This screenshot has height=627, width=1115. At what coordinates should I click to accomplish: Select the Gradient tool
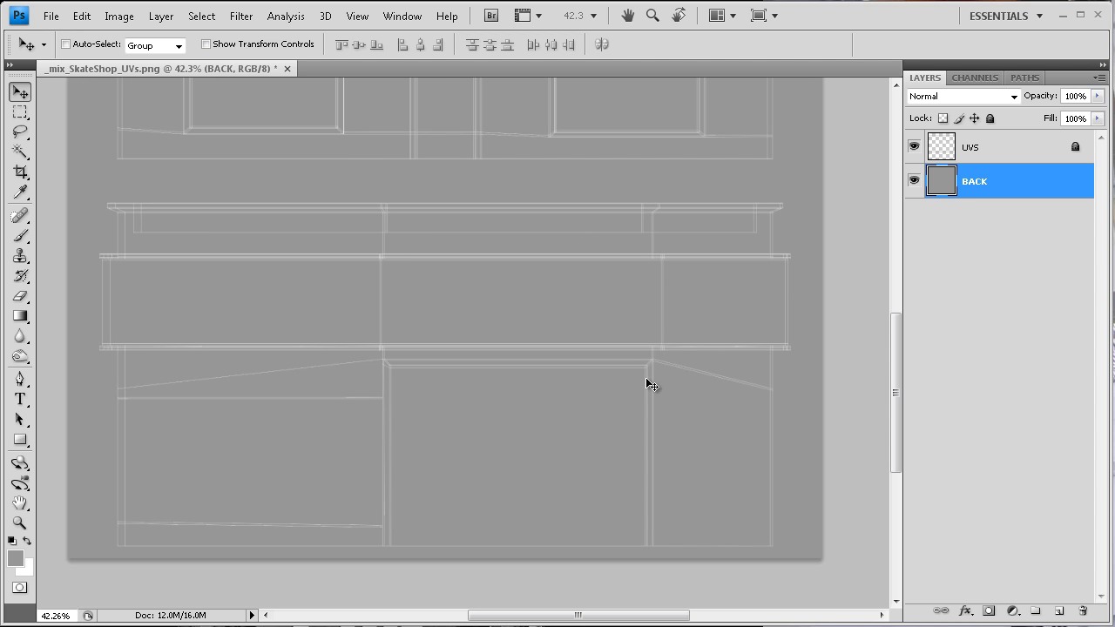pos(20,316)
